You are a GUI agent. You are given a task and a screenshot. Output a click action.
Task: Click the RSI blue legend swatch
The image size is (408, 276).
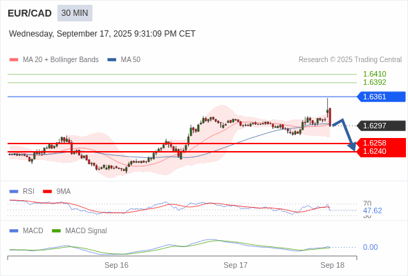[x=14, y=192]
